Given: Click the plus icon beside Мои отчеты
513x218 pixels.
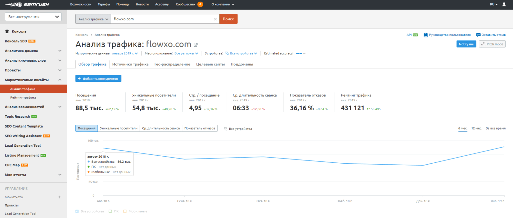Looking at the screenshot, I should pos(60,197).
